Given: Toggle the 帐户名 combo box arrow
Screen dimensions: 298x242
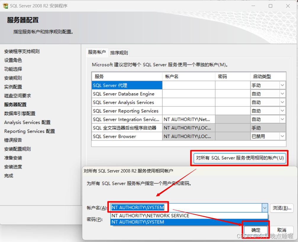Looking at the screenshot, I should tap(265, 208).
